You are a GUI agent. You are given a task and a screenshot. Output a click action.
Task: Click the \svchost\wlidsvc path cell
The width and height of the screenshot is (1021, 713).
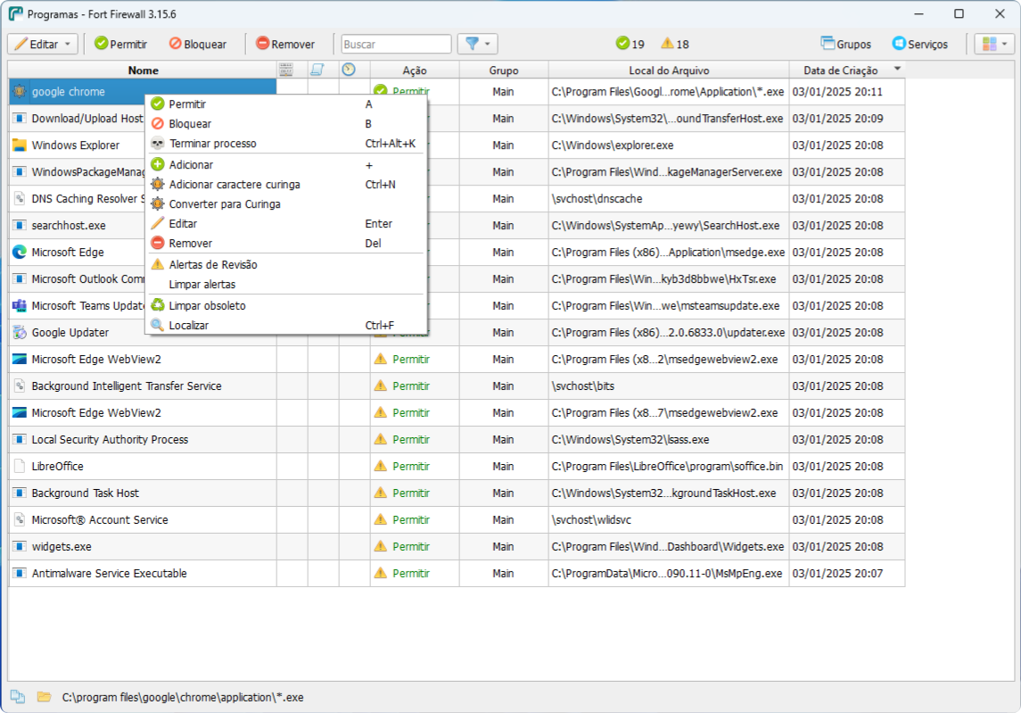coord(669,519)
